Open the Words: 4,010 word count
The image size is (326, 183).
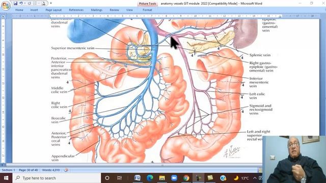(x=51, y=170)
